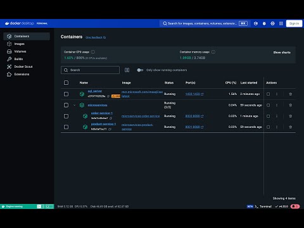
Task: Open the order-service-1 container link
Action: (102, 113)
